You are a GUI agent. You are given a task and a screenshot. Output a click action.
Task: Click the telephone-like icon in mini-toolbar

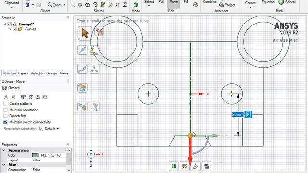click(206, 166)
